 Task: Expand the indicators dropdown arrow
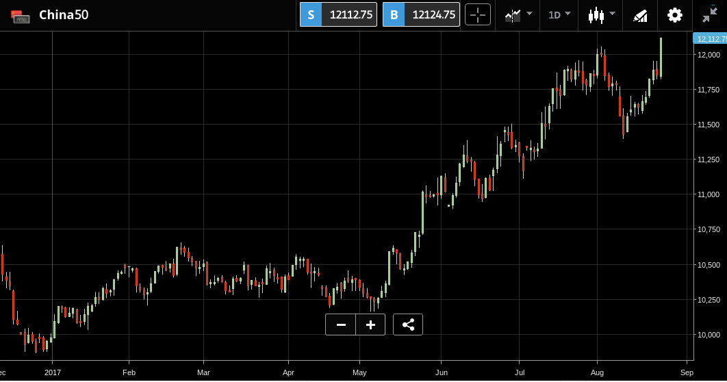pos(529,14)
